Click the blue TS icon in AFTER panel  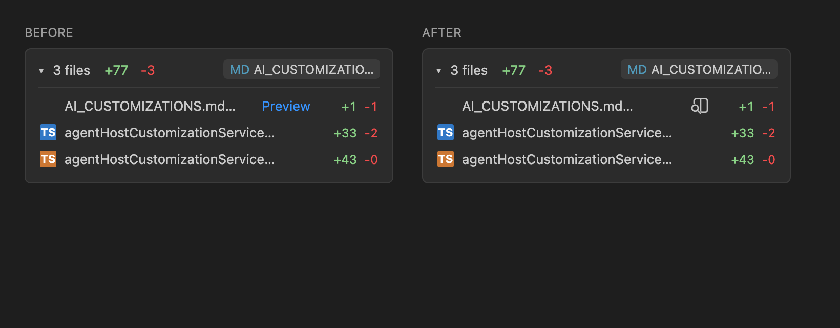point(446,133)
